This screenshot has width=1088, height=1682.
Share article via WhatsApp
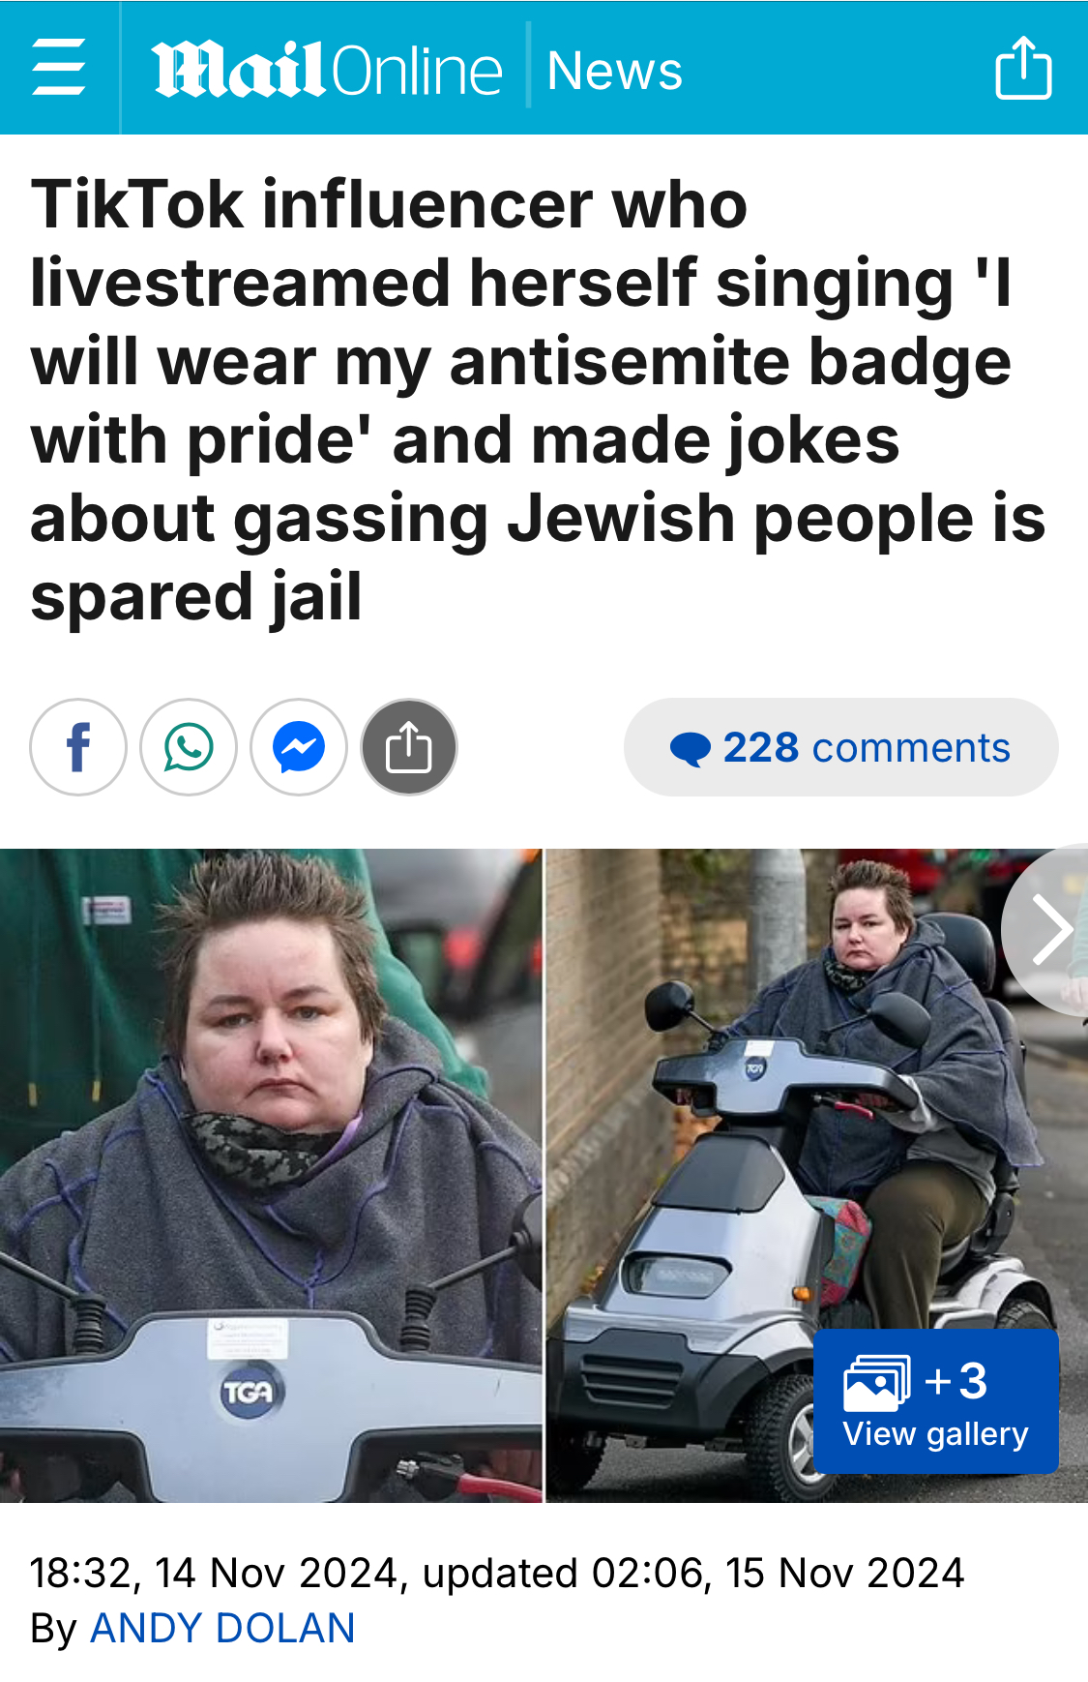pyautogui.click(x=189, y=747)
